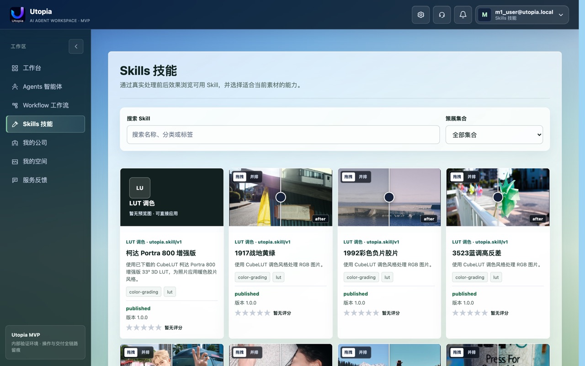Click color-grading tag on 柯达 Portra card

[x=144, y=292]
